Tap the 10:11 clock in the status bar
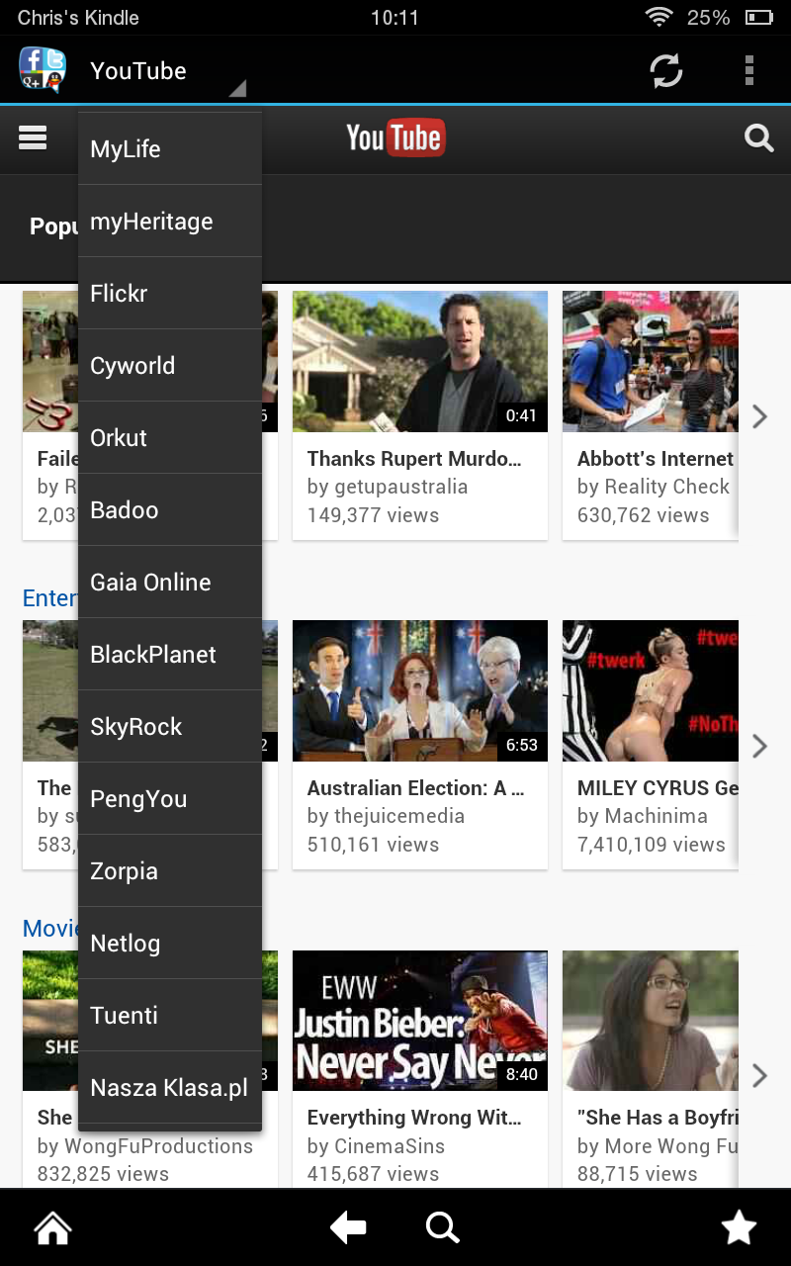The image size is (791, 1266). (395, 18)
